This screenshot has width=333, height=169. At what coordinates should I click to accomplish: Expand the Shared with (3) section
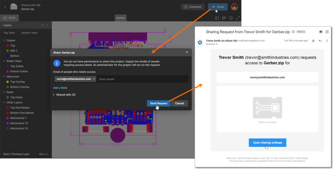click(54, 95)
